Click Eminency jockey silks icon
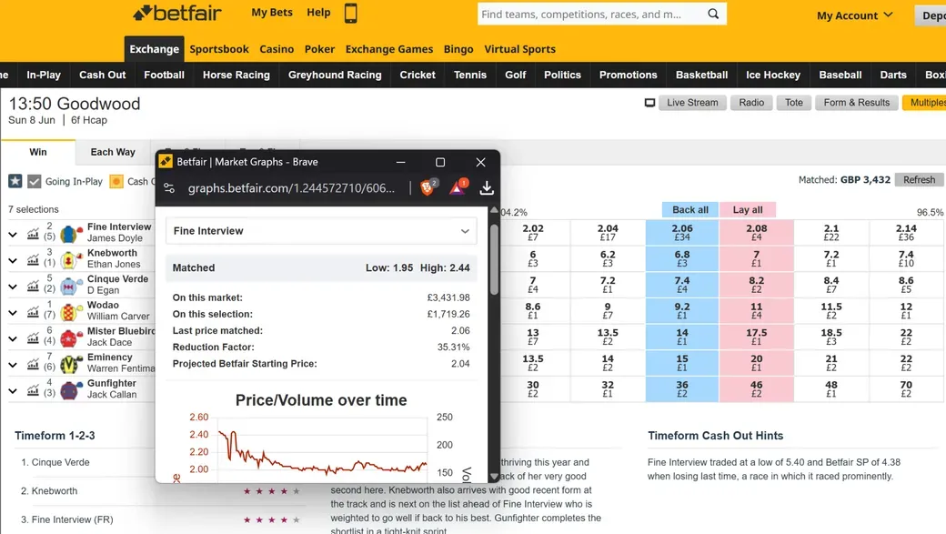Viewport: 946px width, 534px height. [71, 363]
